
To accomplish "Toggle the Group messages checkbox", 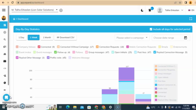I will 86,52.
